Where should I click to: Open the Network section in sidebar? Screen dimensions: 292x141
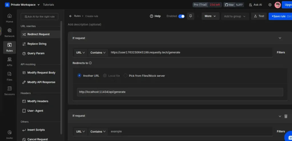[9, 33]
